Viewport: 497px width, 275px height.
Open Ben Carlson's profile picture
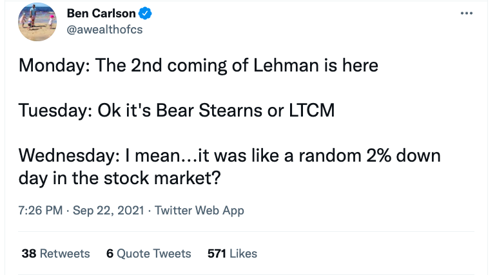click(x=38, y=23)
